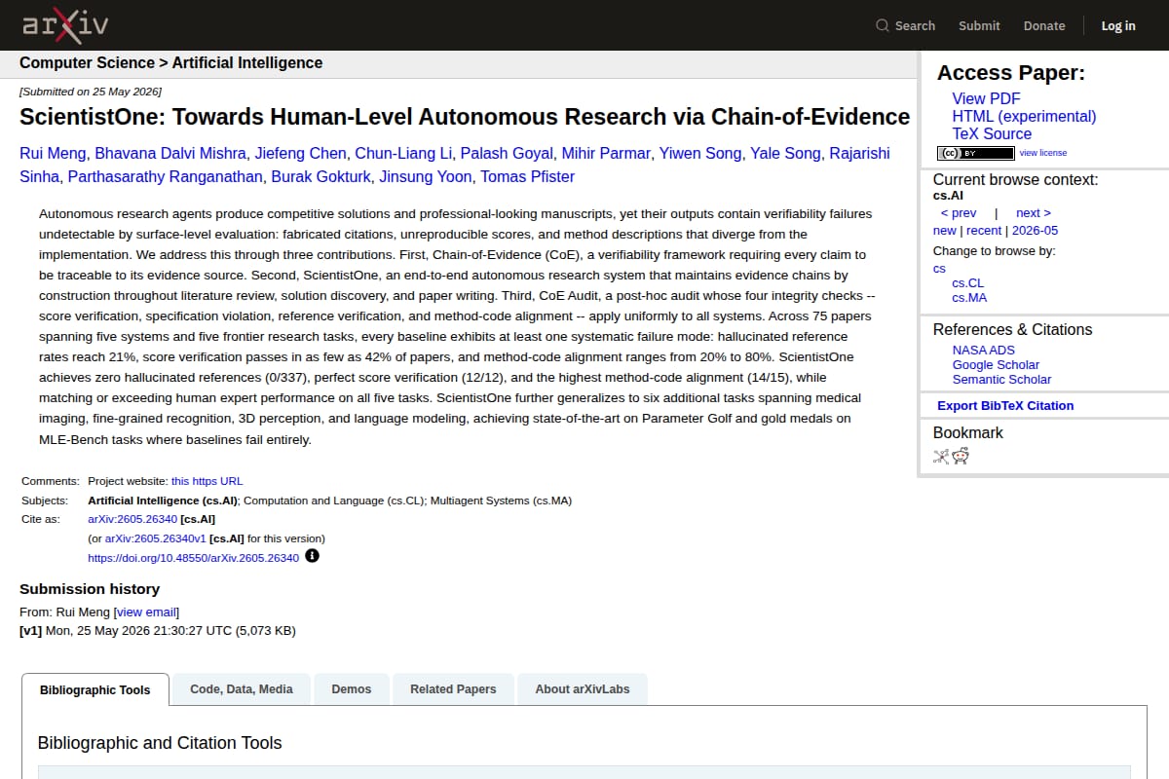This screenshot has width=1169, height=779.
Task: Go to the prev paper
Action: [x=959, y=213]
